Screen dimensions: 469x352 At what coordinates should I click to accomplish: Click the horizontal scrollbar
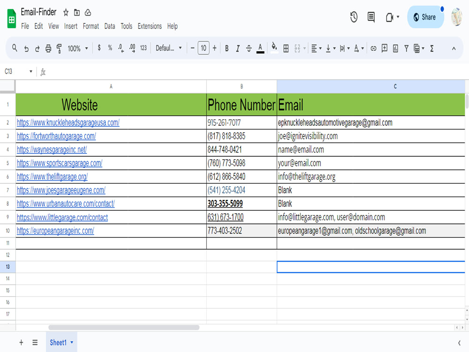click(124, 328)
